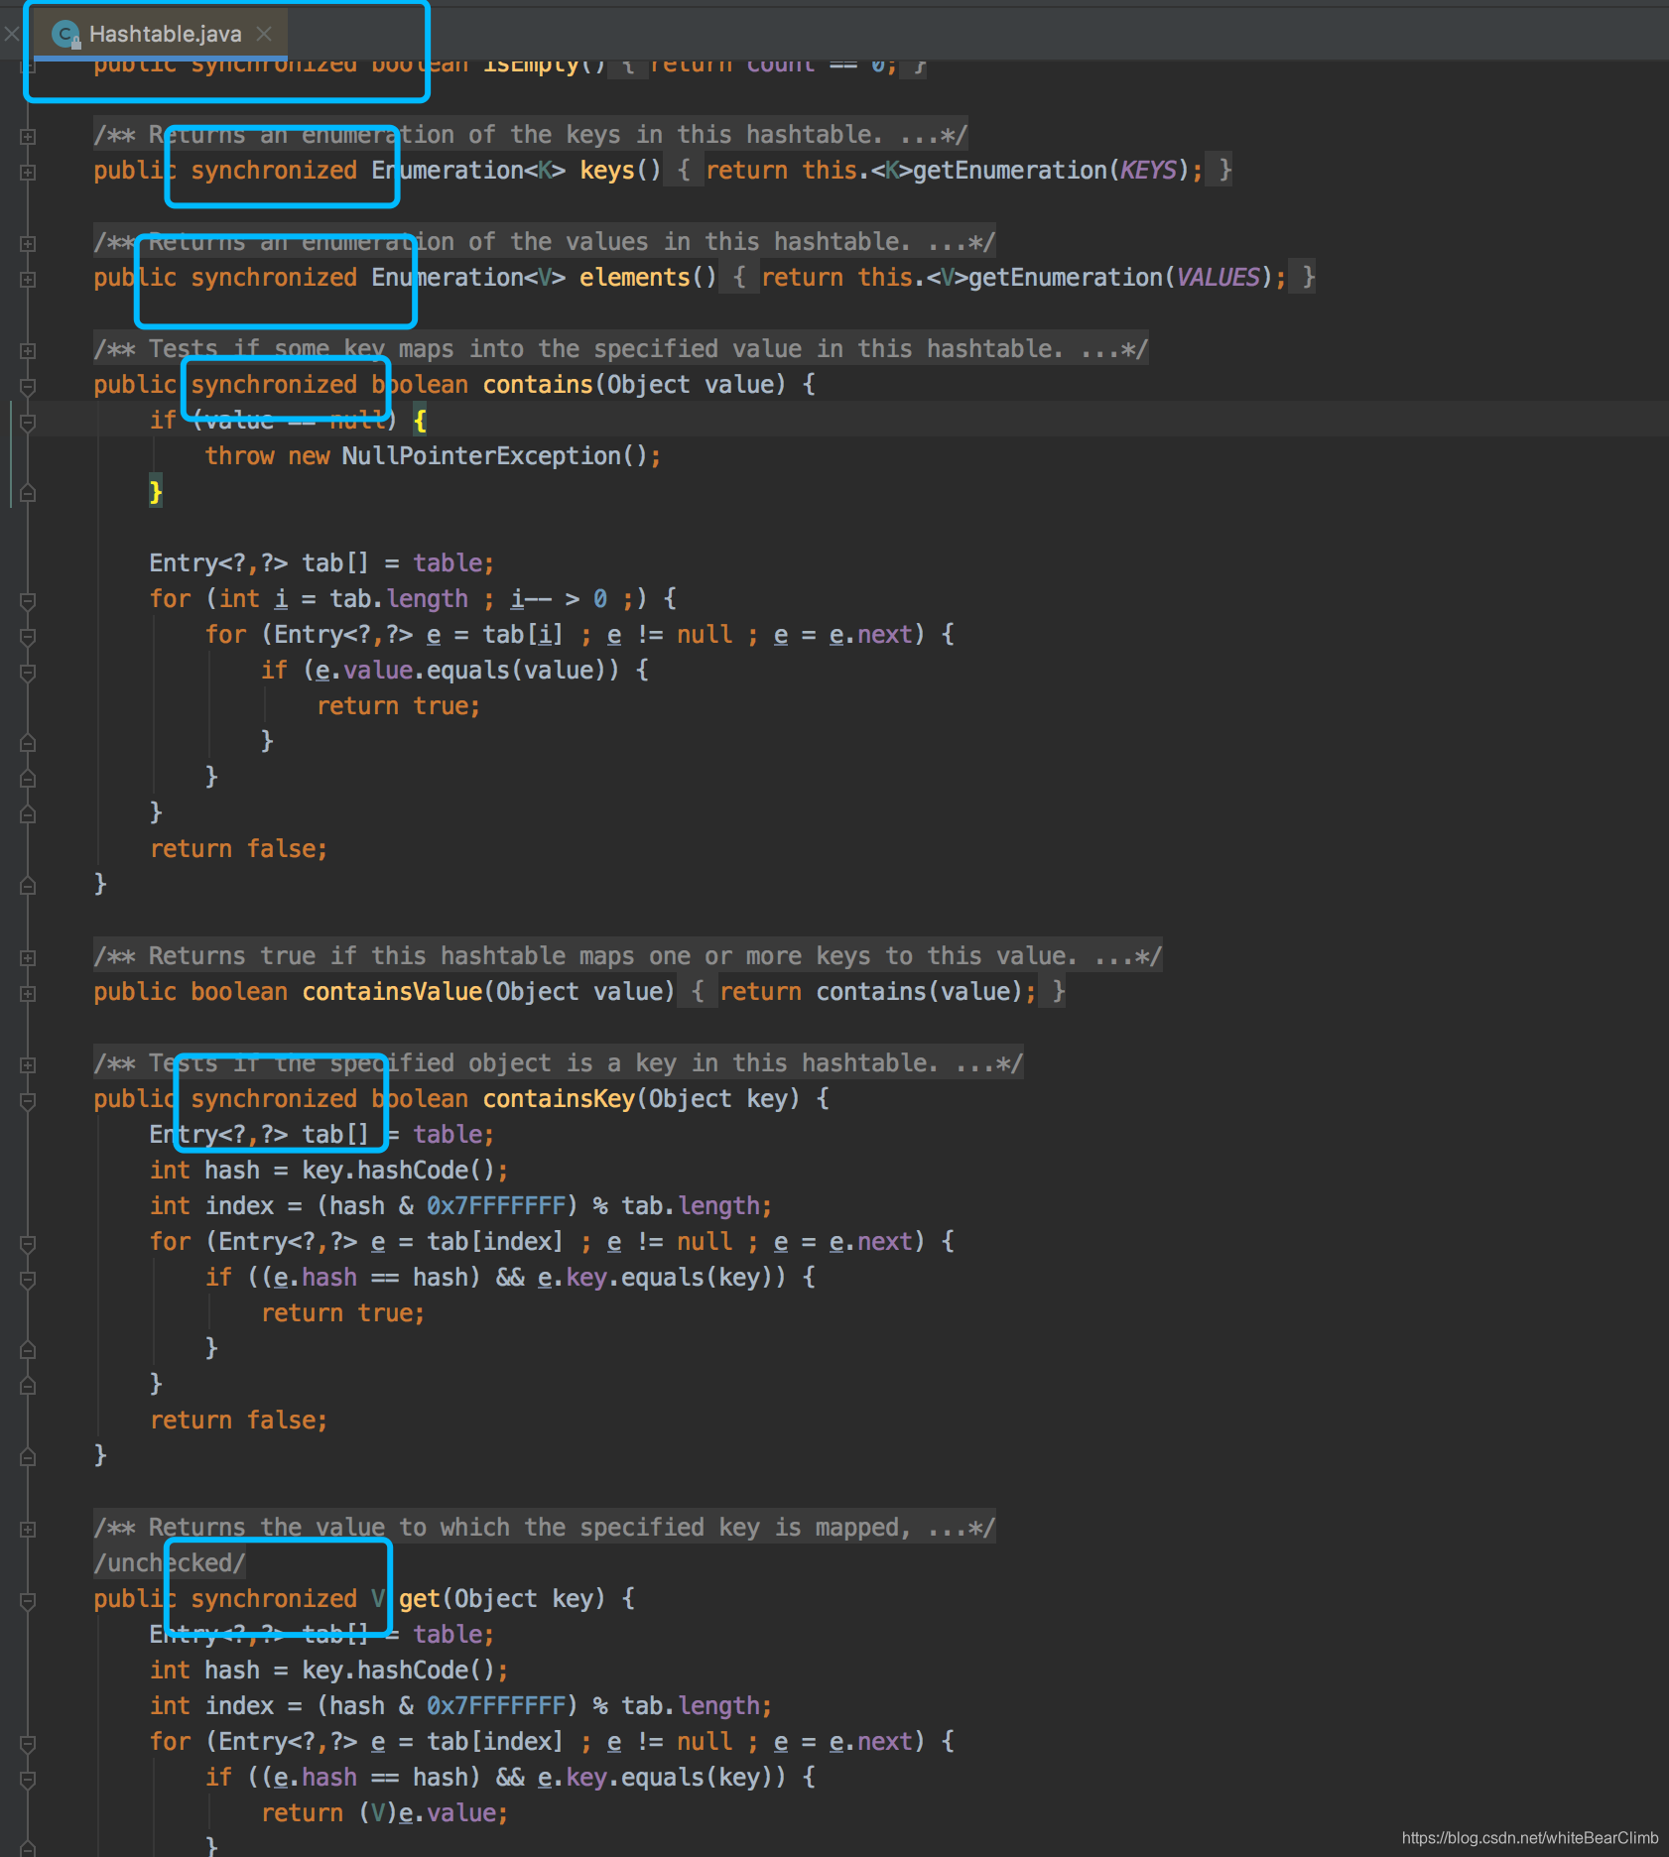This screenshot has width=1669, height=1857.
Task: Click 'return false;' in contains method
Action: (x=238, y=849)
